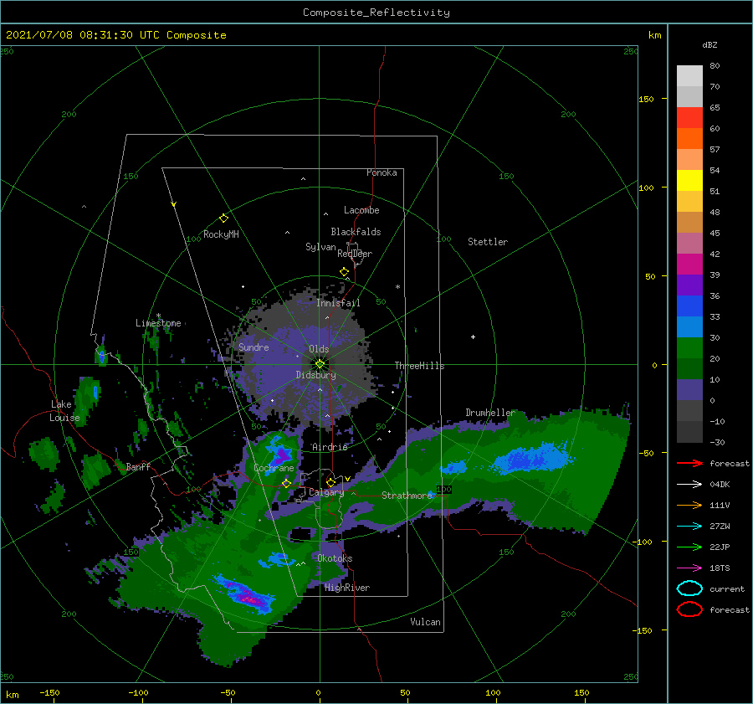Click the Strathmore city label
This screenshot has height=704, width=753.
[407, 496]
